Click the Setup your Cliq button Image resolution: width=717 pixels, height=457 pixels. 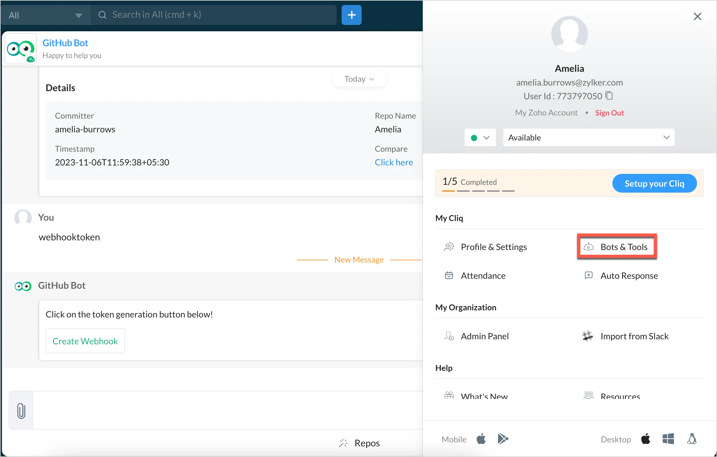point(654,183)
